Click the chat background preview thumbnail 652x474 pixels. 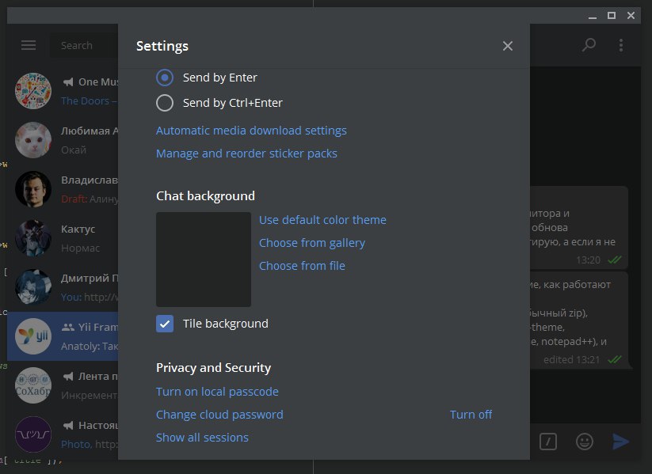pyautogui.click(x=204, y=259)
